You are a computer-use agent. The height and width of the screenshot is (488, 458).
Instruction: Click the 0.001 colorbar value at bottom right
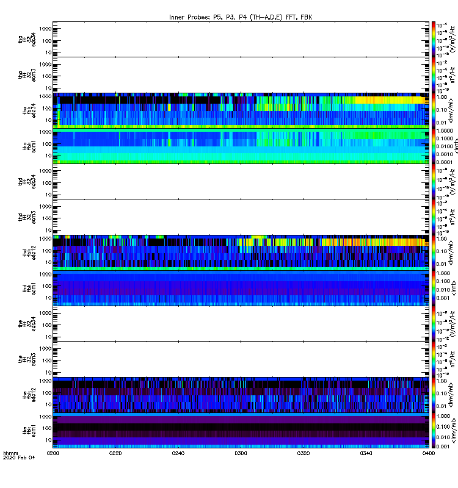tap(443, 447)
